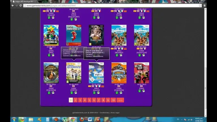The width and height of the screenshot is (217, 122).
Task: Open the file explorer folder on taskbar
Action: click(x=31, y=119)
